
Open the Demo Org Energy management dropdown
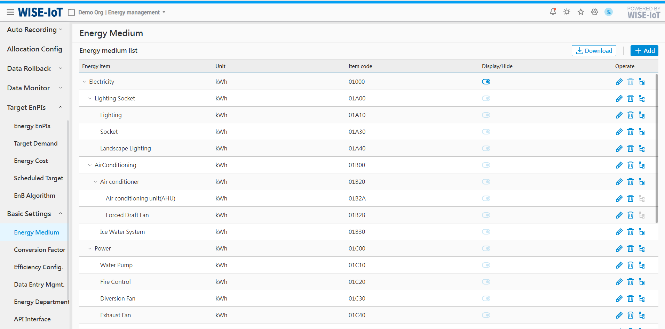pos(118,13)
